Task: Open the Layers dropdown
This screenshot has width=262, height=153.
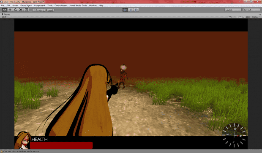Action: tap(233, 10)
